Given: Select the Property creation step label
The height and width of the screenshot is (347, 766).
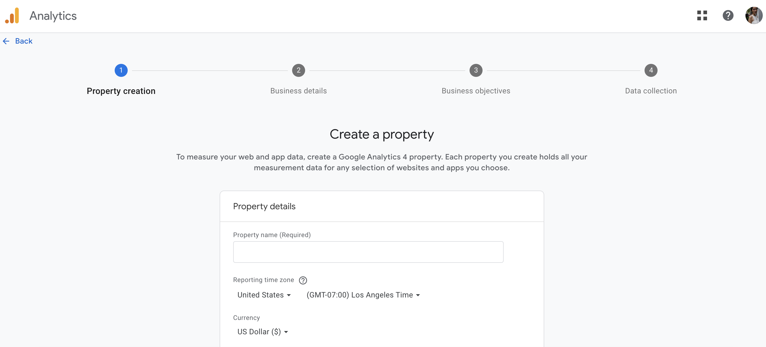Looking at the screenshot, I should pyautogui.click(x=121, y=91).
